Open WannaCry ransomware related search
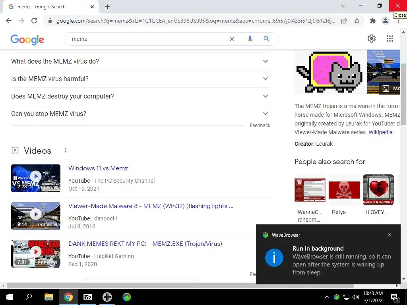The height and width of the screenshot is (305, 407). [x=310, y=199]
